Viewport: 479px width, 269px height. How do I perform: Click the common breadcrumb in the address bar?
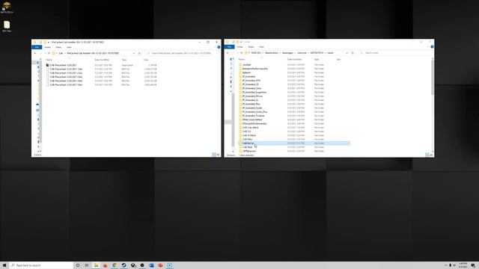[302, 53]
